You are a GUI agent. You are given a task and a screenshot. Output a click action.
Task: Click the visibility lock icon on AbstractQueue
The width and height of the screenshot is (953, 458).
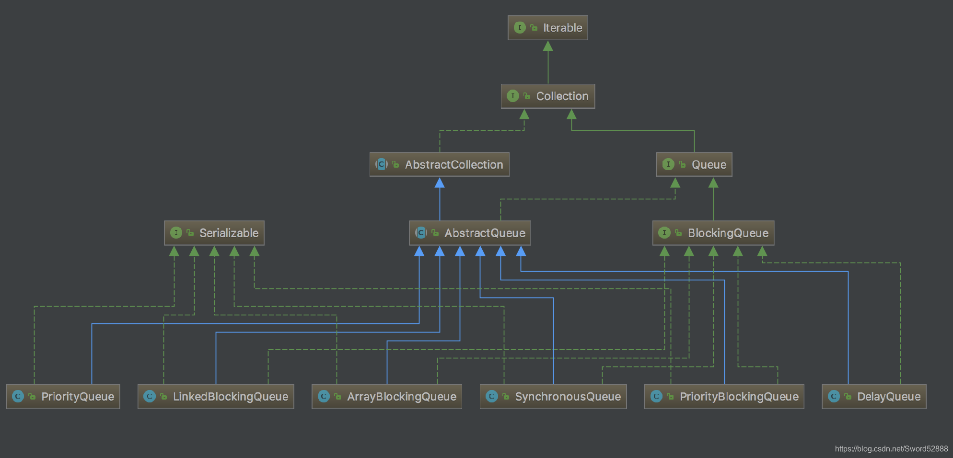tap(435, 233)
